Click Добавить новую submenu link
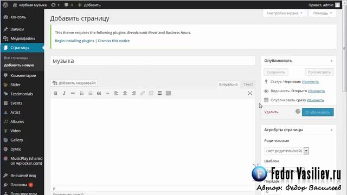 coord(19,65)
